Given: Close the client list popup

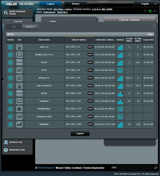Looking at the screenshot, I should click(154, 25).
